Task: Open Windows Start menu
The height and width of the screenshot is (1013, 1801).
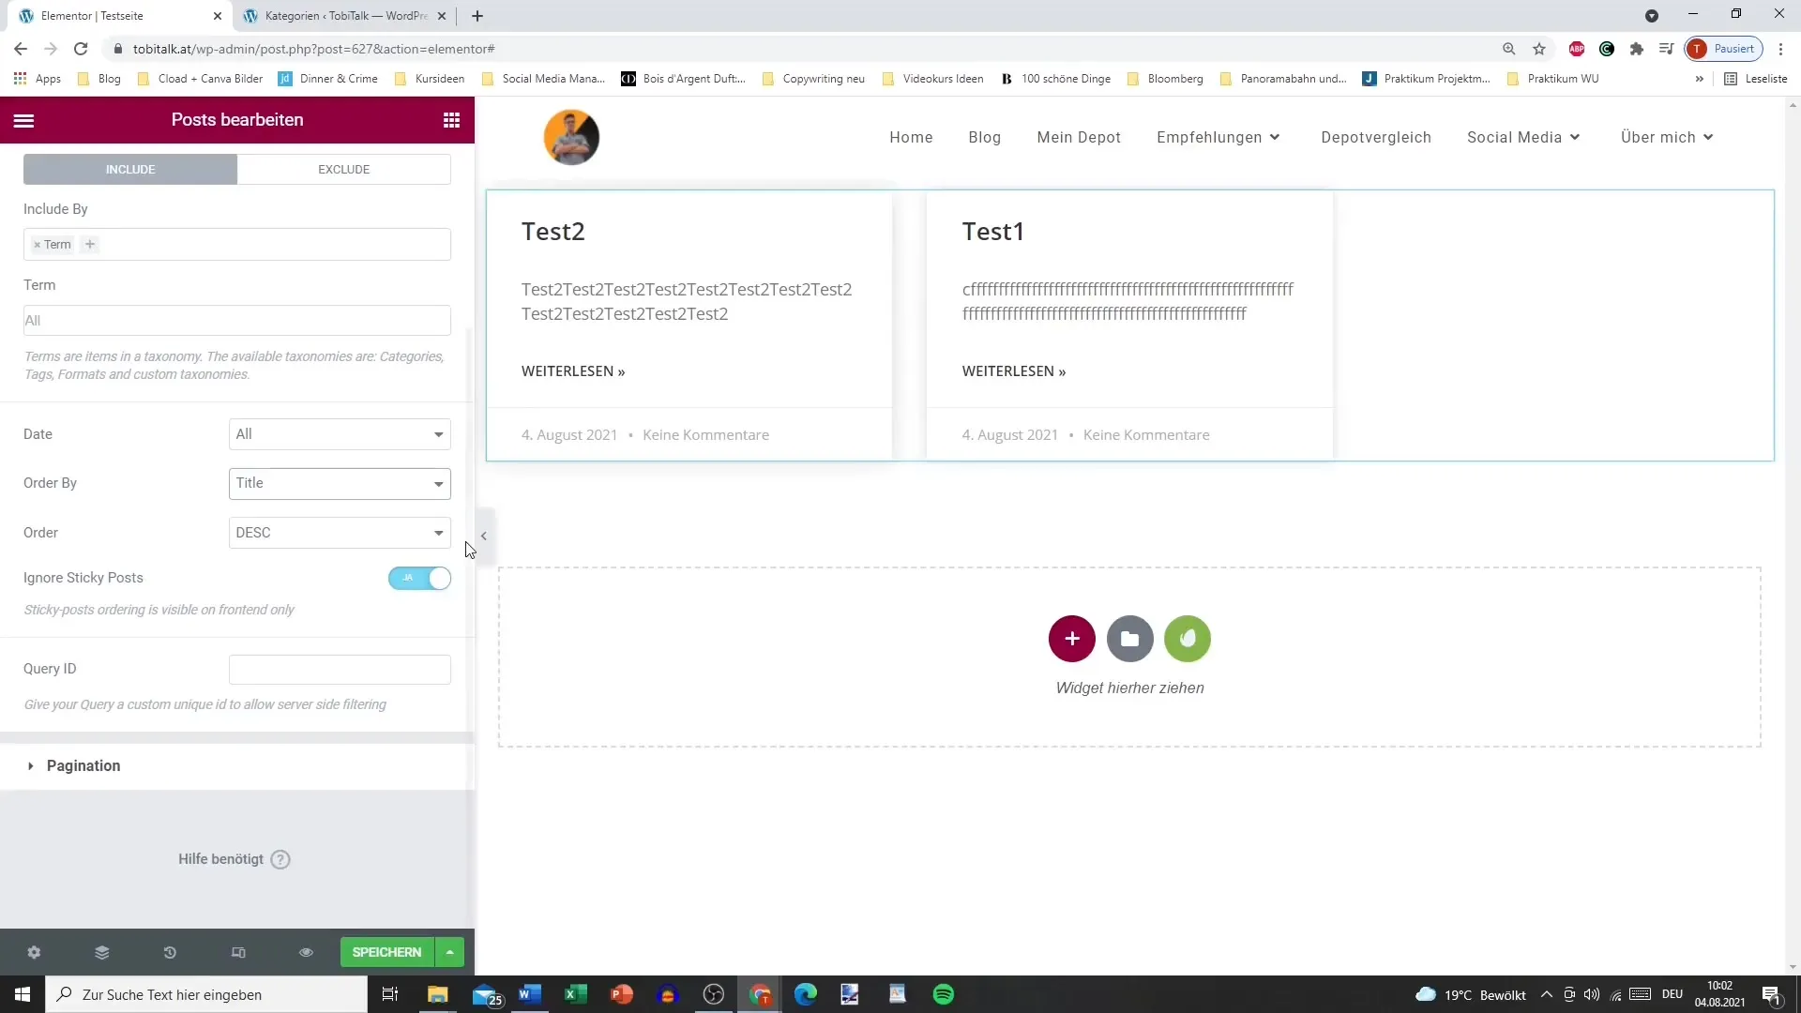Action: 23,994
